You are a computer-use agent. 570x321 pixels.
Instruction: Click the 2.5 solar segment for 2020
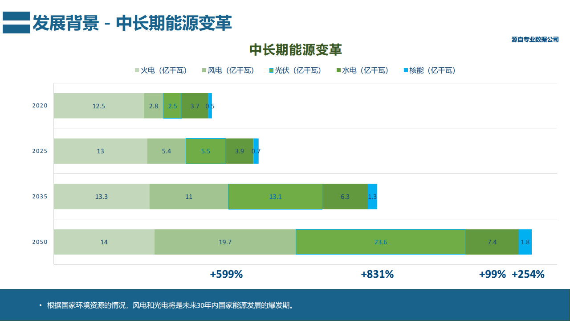point(173,106)
